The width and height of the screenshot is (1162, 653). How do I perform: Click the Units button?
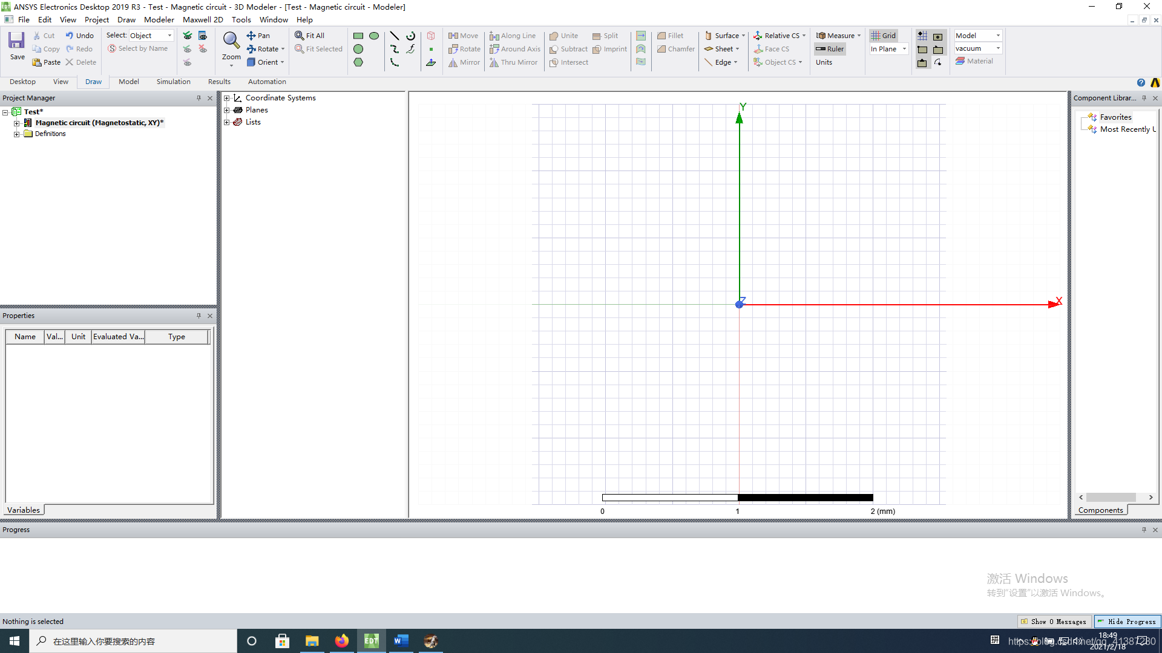point(824,62)
